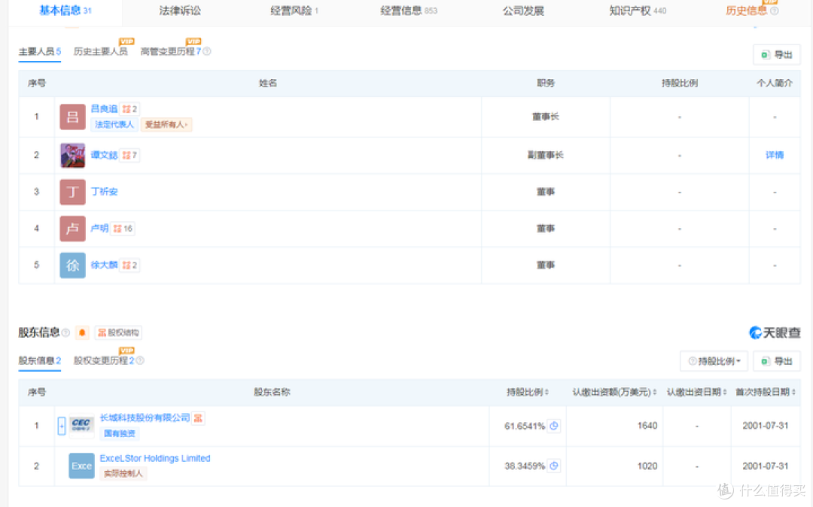Click avatar tile for 丁祈安
The image size is (813, 507).
pos(72,192)
